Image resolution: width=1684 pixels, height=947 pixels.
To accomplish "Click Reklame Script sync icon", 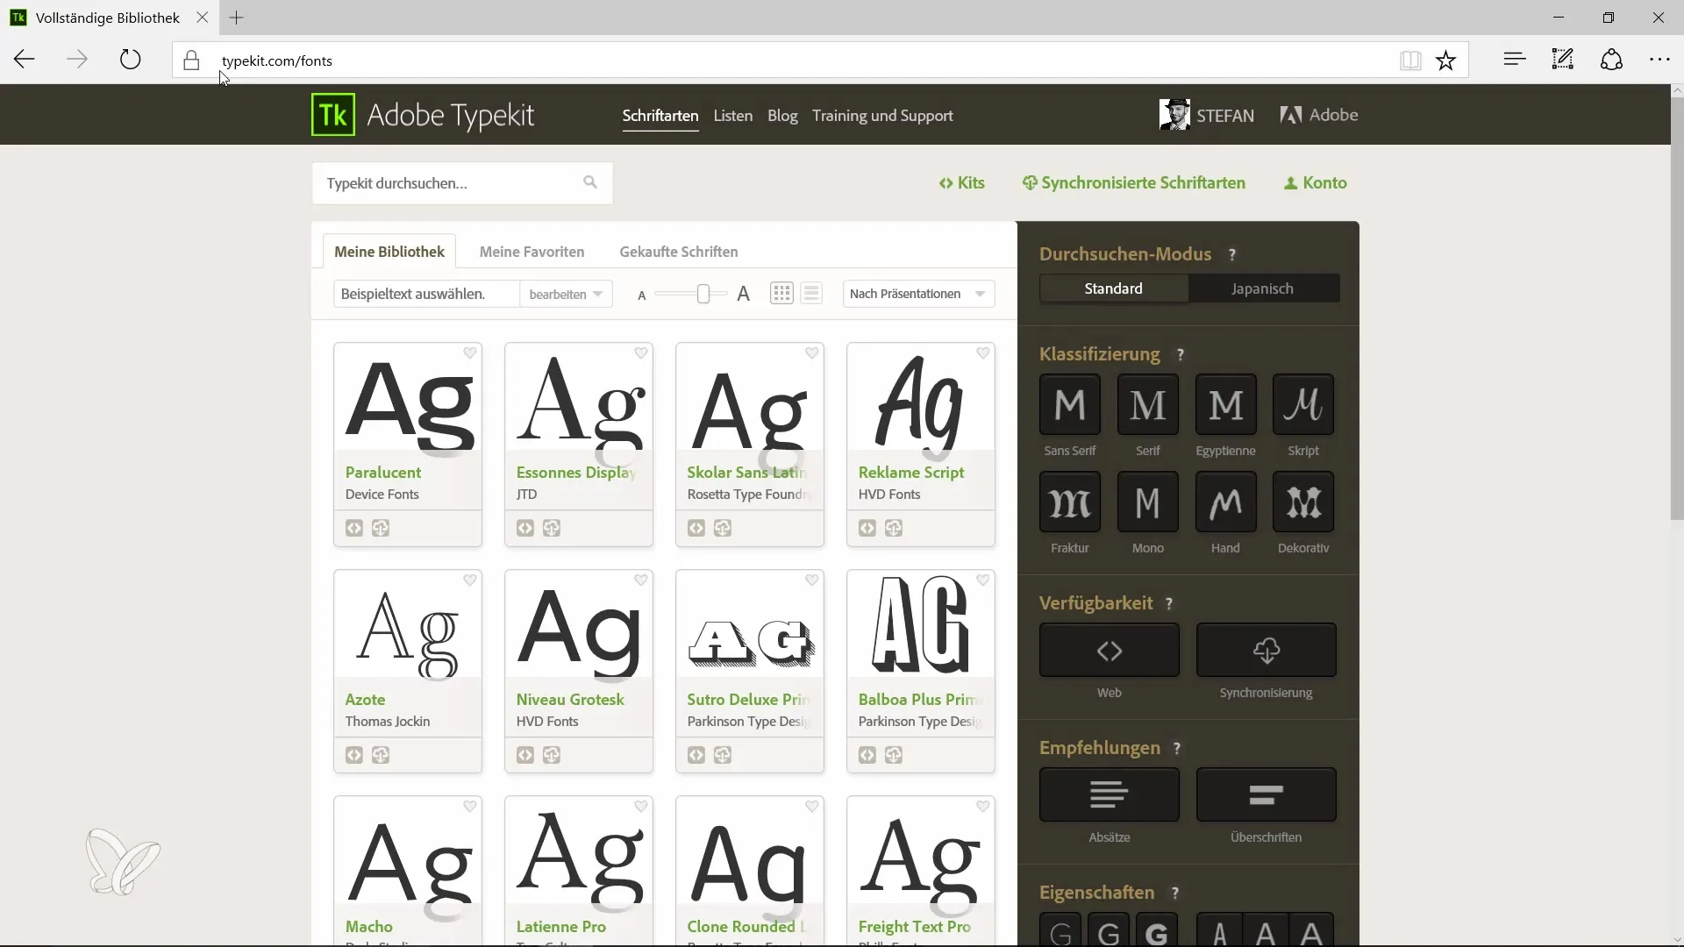I will tap(894, 528).
